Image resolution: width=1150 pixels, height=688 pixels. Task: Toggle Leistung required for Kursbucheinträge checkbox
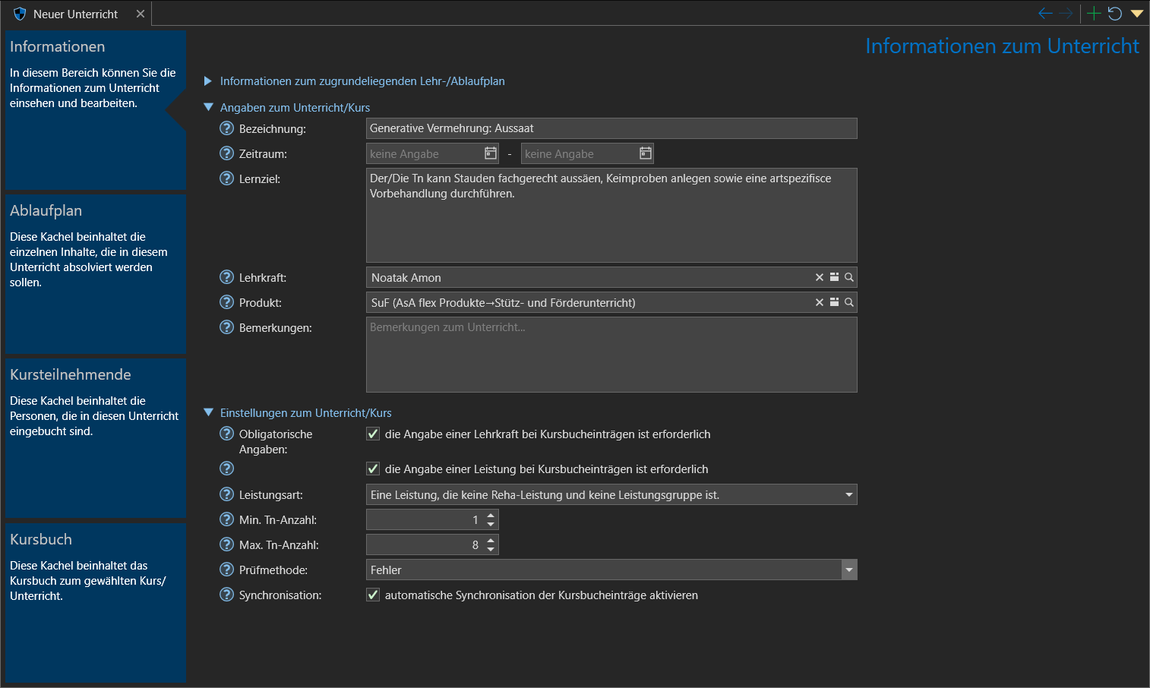coord(373,469)
